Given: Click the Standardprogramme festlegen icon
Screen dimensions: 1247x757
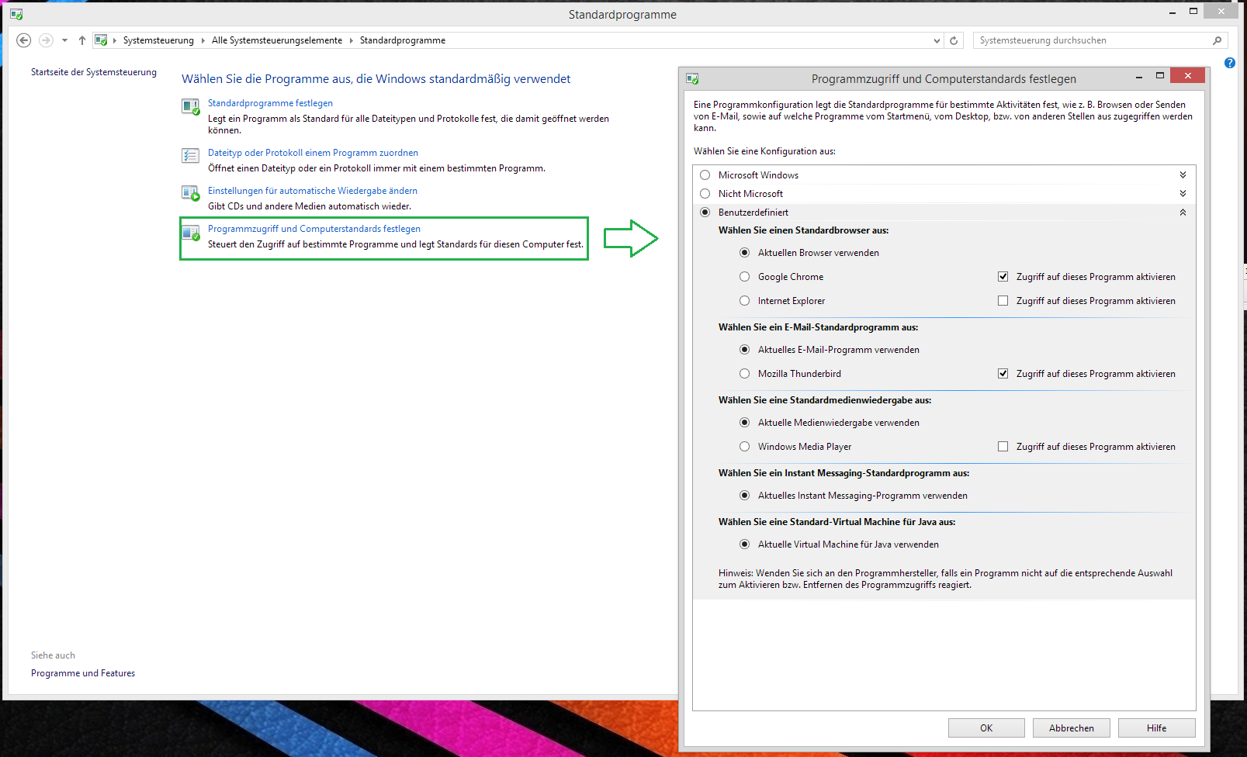Looking at the screenshot, I should [x=191, y=107].
